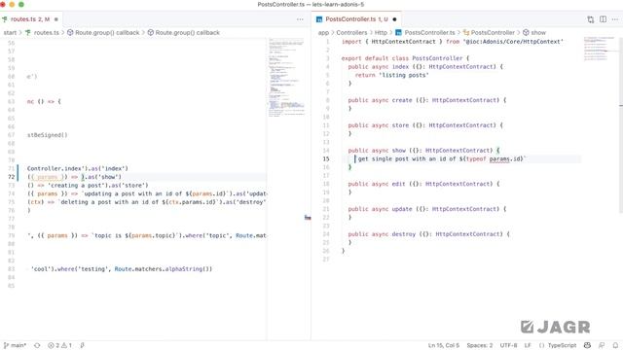The height and width of the screenshot is (350, 623).
Task: Change file encoding via 'UTF-8'
Action: (x=508, y=345)
